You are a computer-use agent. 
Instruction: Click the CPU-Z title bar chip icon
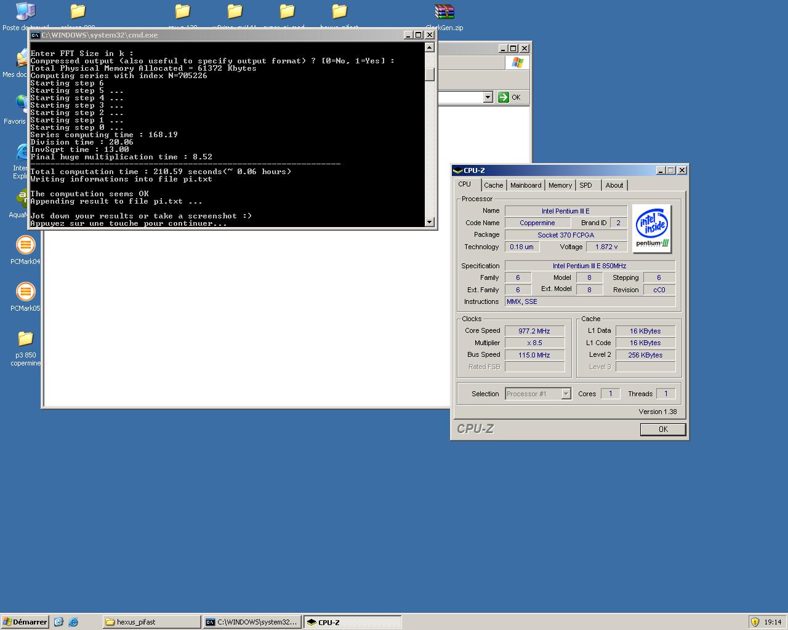[457, 170]
